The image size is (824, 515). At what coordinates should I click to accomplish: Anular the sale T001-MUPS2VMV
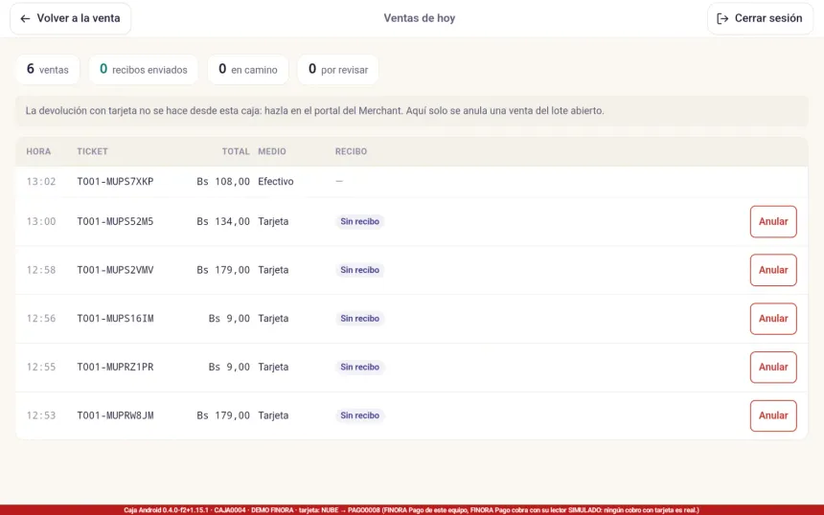(773, 270)
